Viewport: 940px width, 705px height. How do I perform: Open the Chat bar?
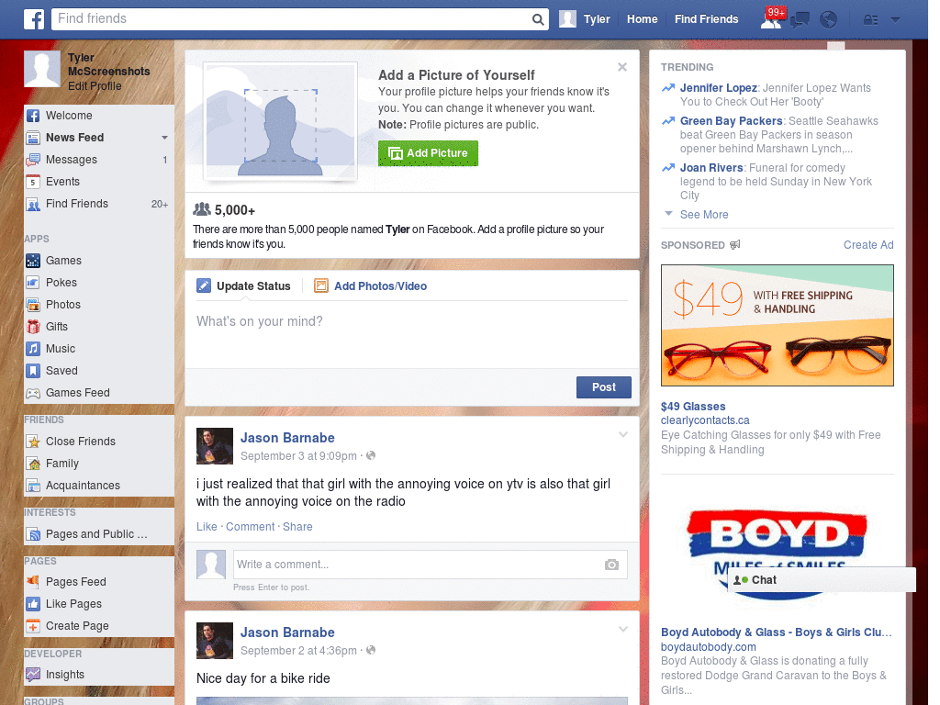click(x=822, y=580)
